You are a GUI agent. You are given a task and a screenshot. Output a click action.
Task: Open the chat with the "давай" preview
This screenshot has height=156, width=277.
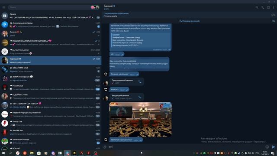pos(51,34)
